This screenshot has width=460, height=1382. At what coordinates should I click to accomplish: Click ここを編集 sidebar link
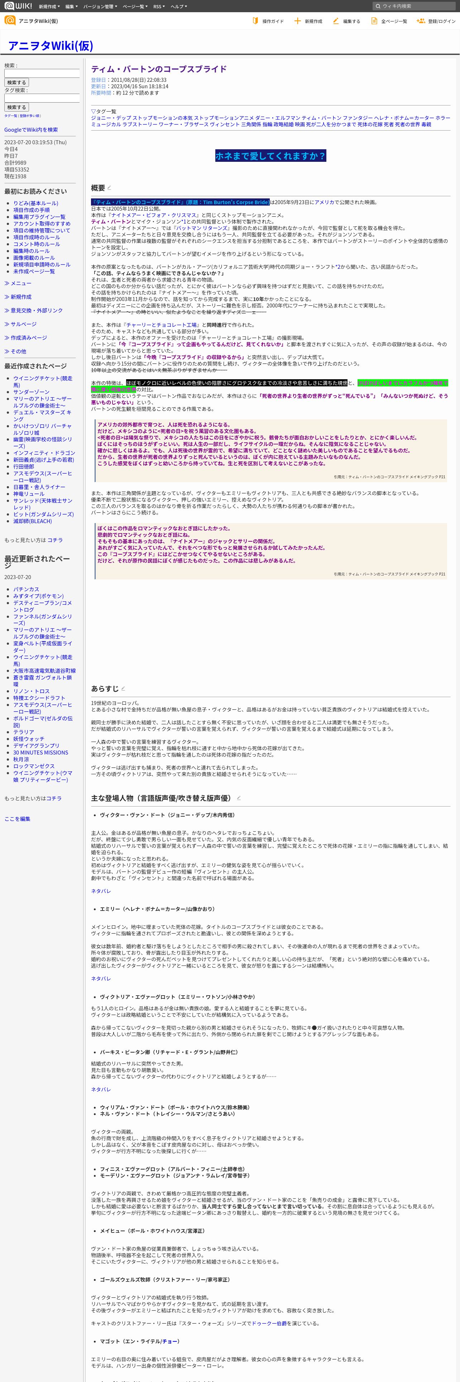pos(17,819)
